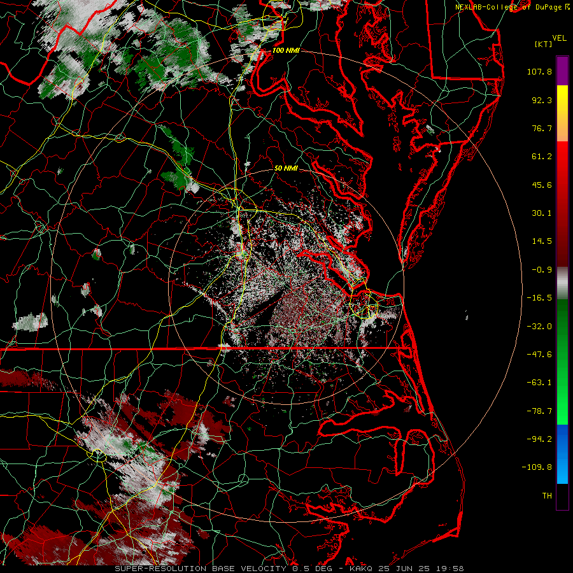
Task: Click the [KT] units label
Action: [544, 44]
